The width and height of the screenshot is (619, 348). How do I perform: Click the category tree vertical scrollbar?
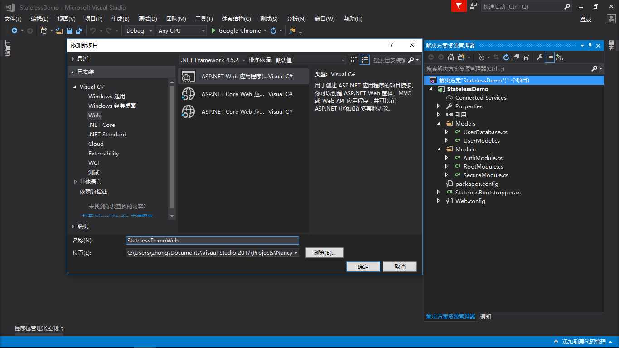click(172, 150)
